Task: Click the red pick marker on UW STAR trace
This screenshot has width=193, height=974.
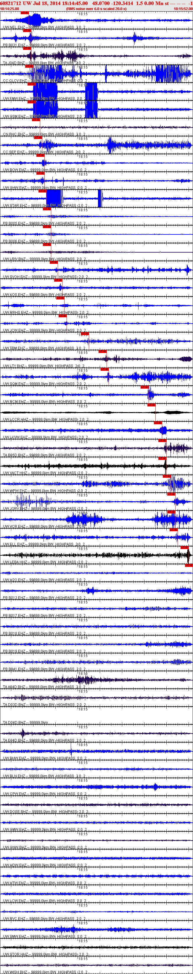Action: (x=42, y=191)
